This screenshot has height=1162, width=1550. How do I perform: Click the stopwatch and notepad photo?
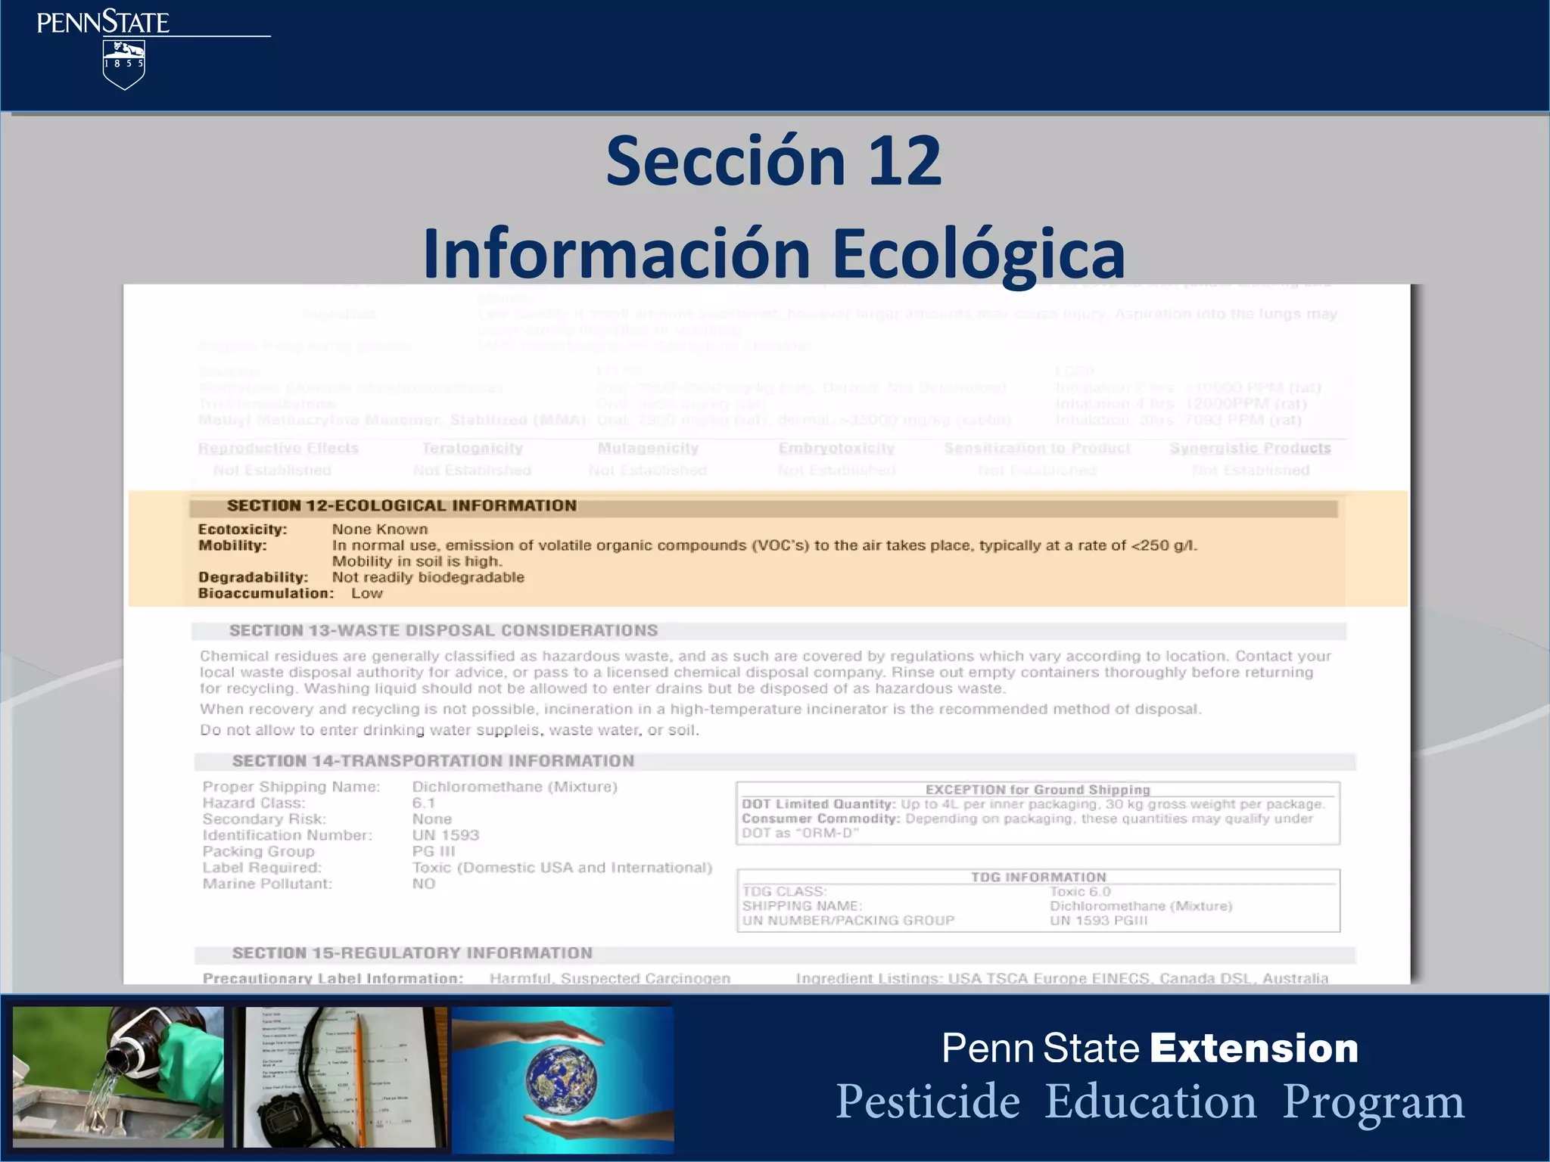pos(339,1076)
